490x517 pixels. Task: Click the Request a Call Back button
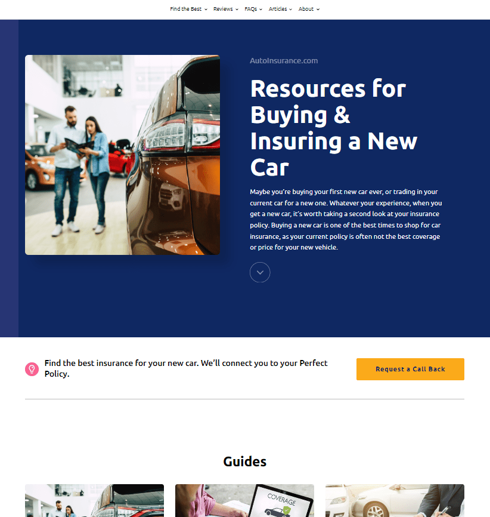[x=410, y=369]
